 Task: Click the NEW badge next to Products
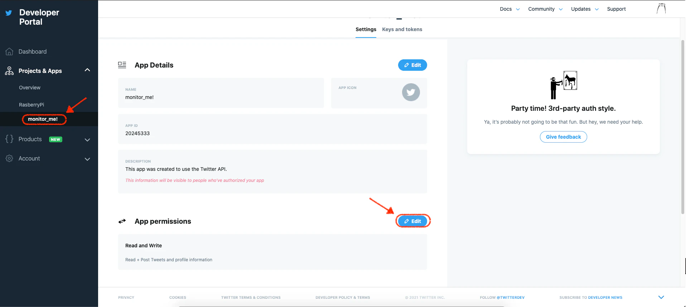click(55, 139)
